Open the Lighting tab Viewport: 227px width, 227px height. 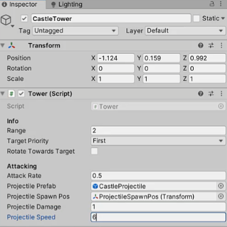pos(67,5)
